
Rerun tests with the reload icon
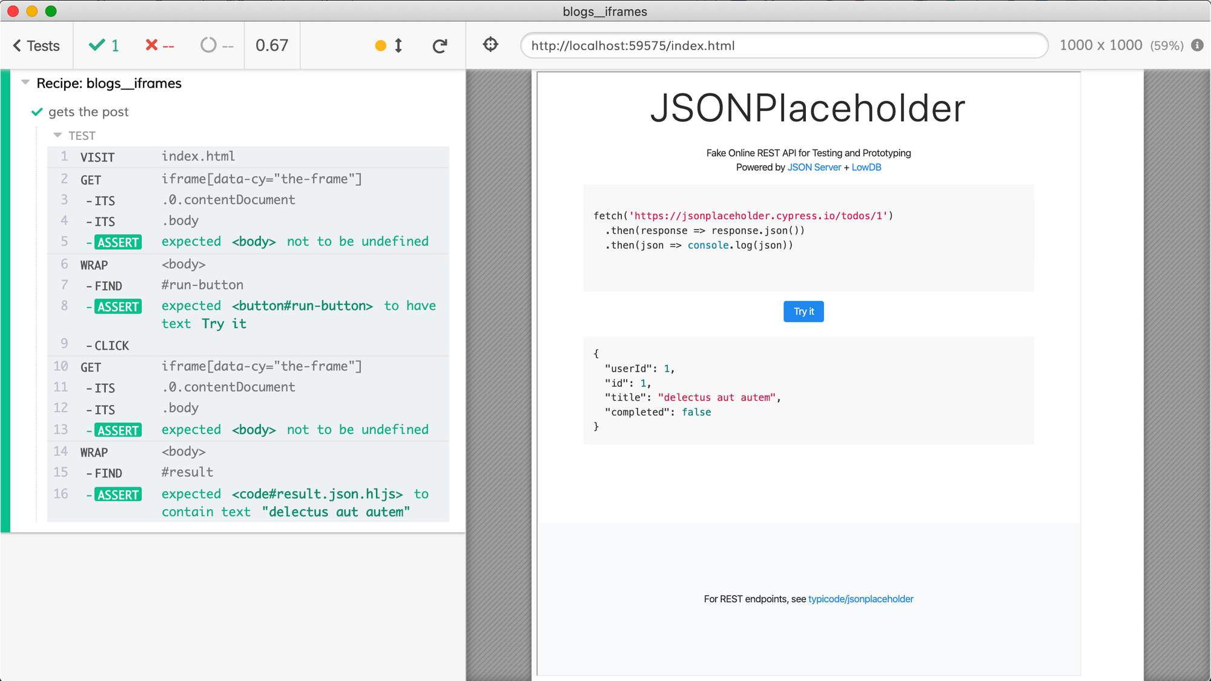coord(440,46)
